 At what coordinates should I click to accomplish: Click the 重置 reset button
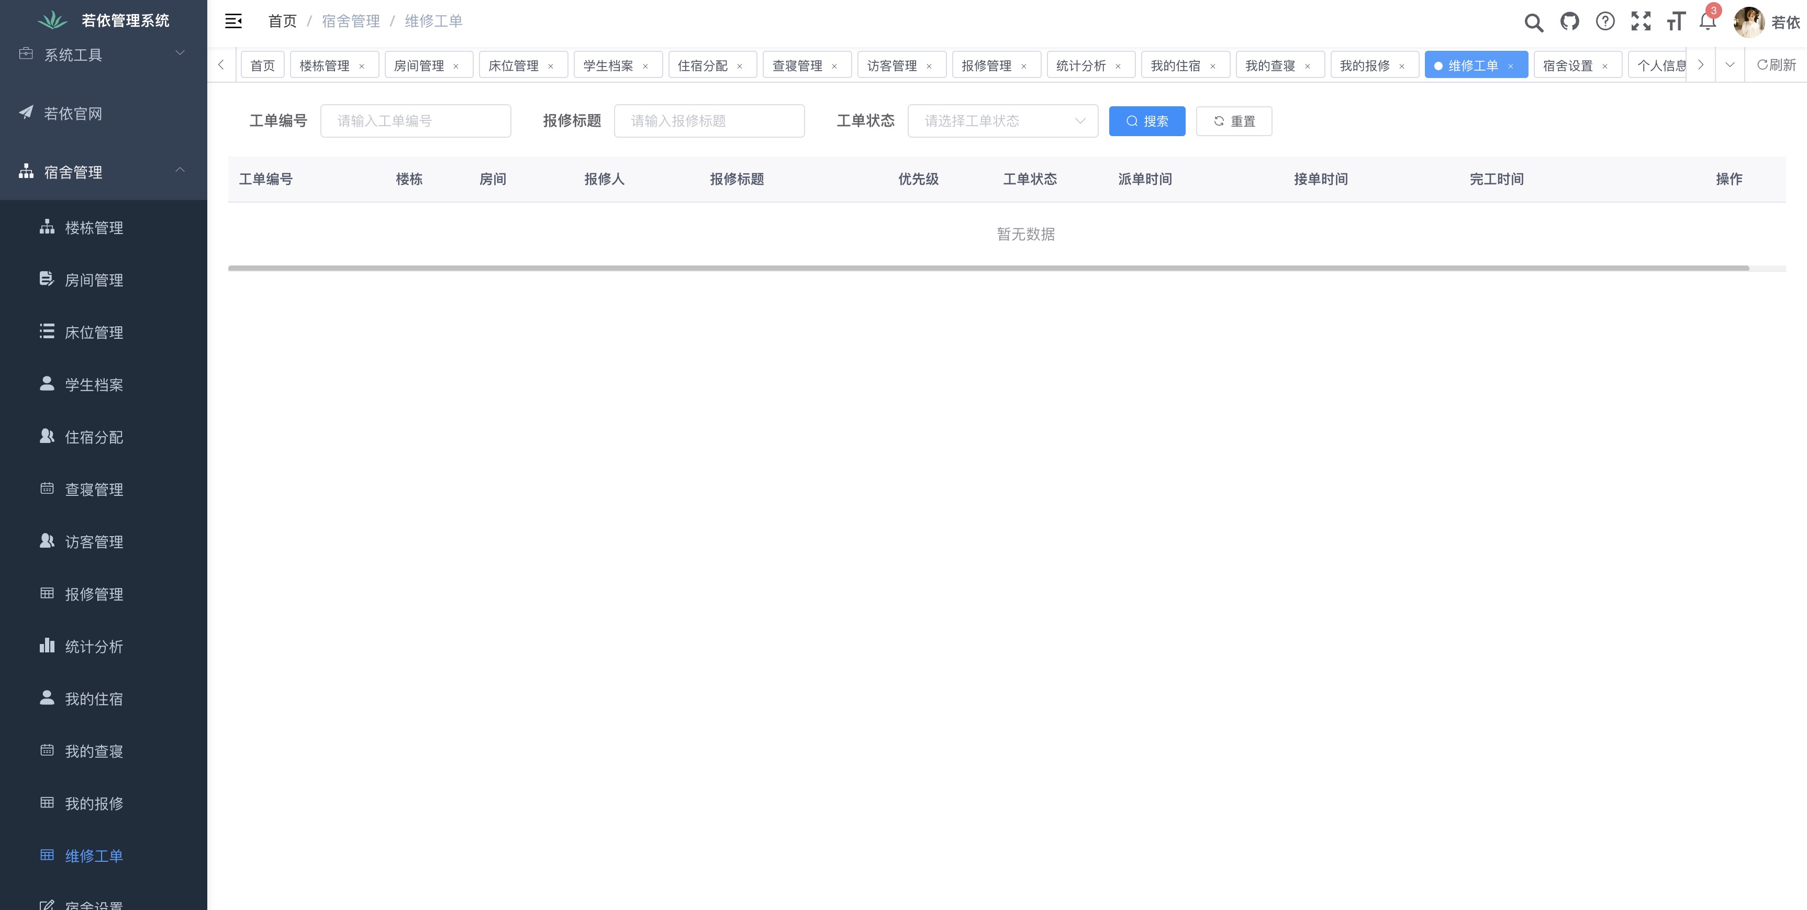click(1234, 120)
